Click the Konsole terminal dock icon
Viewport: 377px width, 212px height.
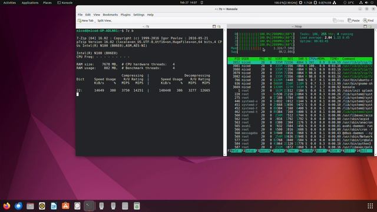coord(89,206)
